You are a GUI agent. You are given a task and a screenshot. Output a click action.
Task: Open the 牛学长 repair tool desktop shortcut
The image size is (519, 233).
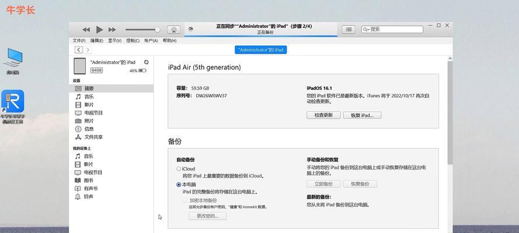tap(13, 107)
